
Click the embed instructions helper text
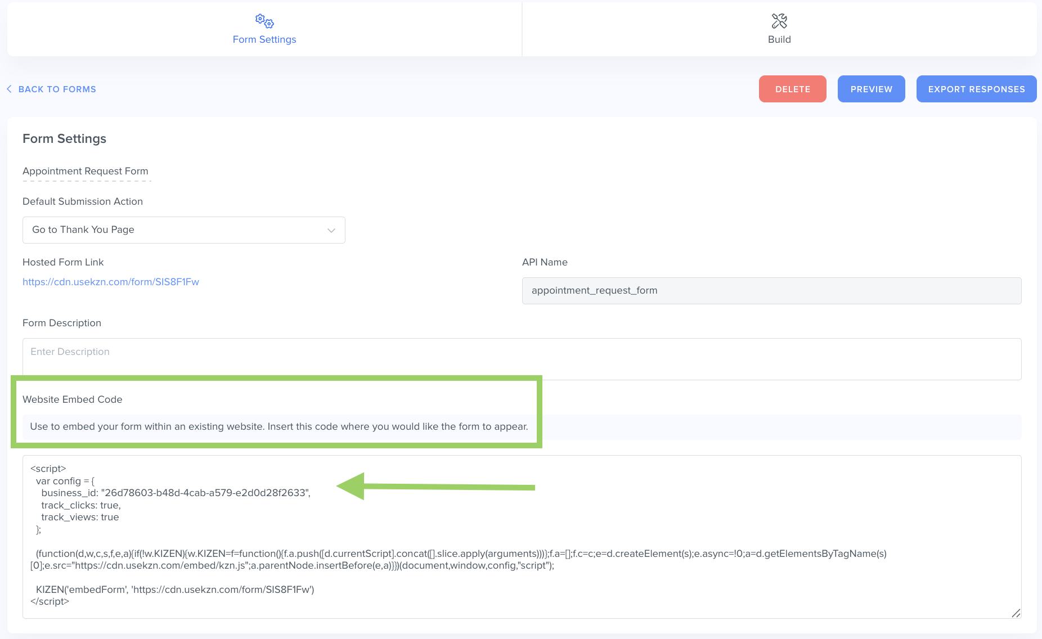pos(279,426)
